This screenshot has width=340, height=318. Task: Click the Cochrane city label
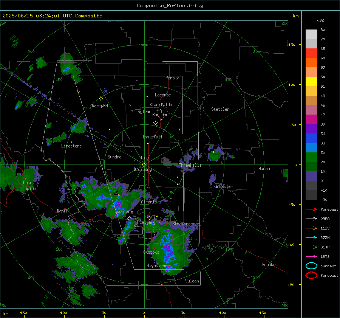click(124, 211)
